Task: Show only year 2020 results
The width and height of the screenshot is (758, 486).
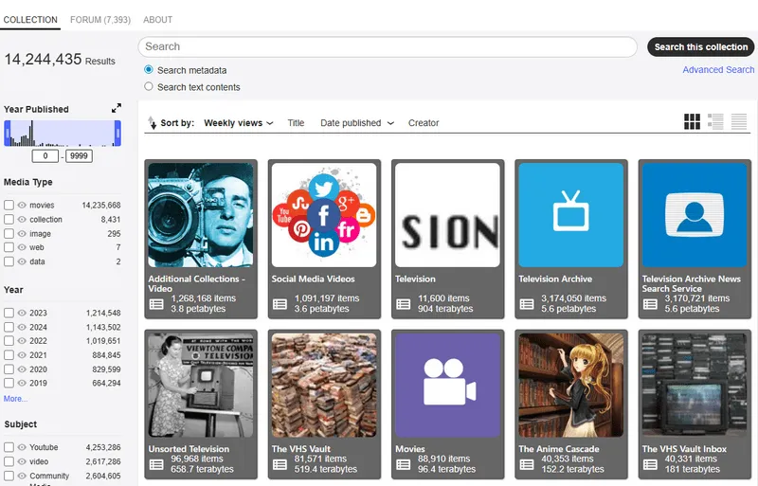Action: (x=22, y=369)
